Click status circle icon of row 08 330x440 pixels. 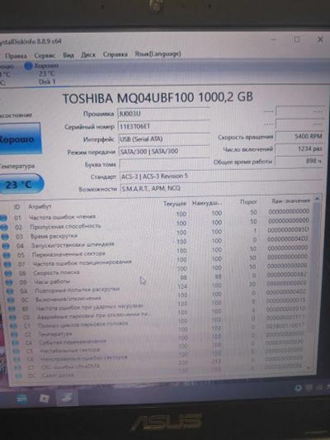tap(9, 273)
